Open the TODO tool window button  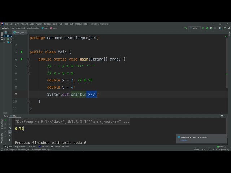(32, 147)
